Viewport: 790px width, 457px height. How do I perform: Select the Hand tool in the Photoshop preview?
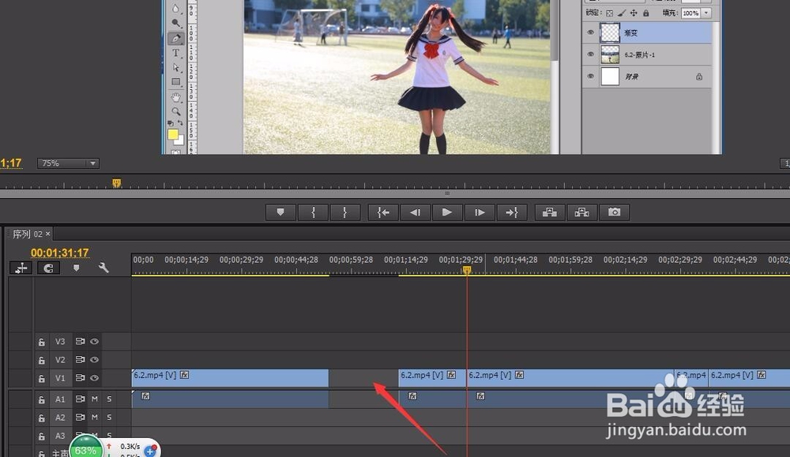pyautogui.click(x=175, y=97)
